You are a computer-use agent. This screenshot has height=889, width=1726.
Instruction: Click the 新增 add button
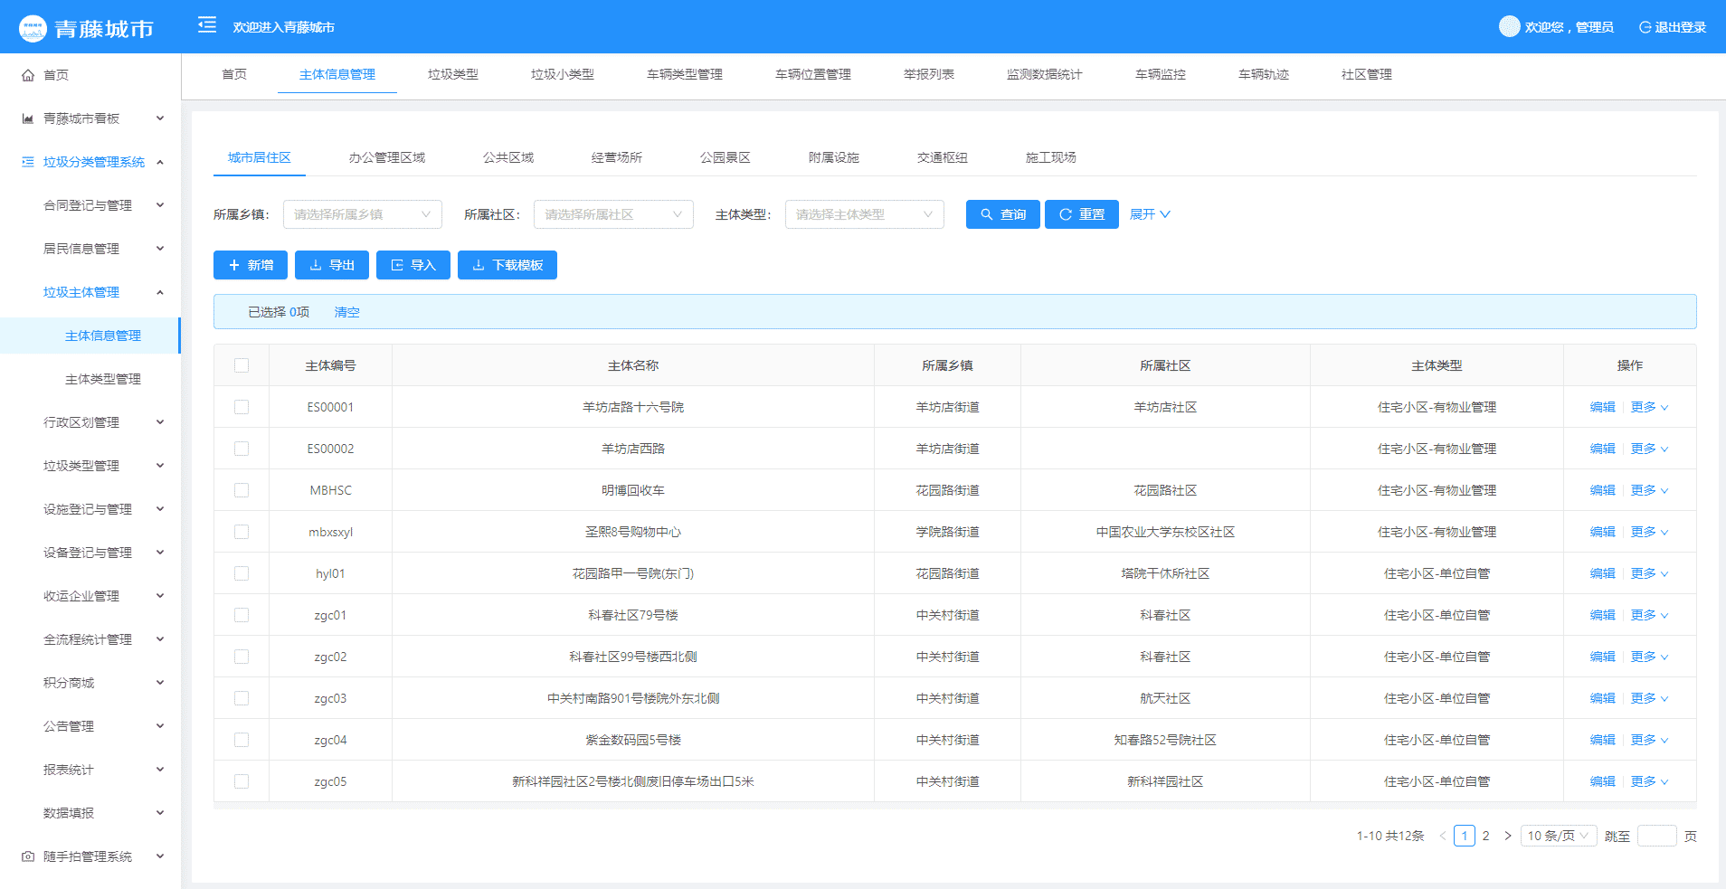(251, 265)
